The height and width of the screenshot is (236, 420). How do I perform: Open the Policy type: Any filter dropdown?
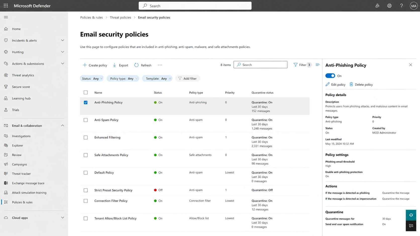point(123,78)
